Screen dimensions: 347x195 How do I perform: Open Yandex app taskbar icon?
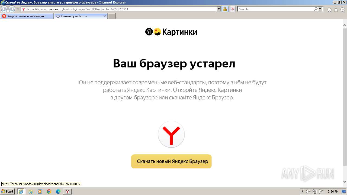coord(68,191)
